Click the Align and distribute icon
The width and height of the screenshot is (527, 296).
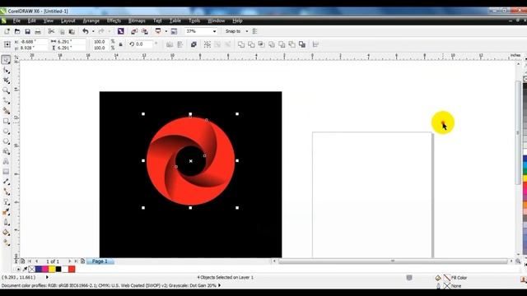(315, 44)
